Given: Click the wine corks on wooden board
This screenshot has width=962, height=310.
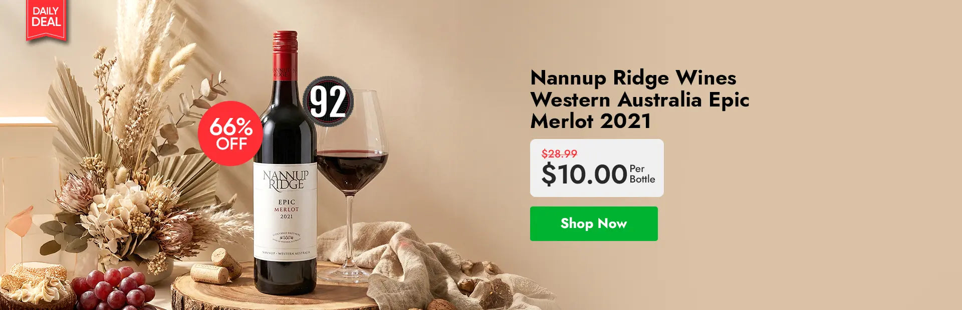Looking at the screenshot, I should [216, 267].
